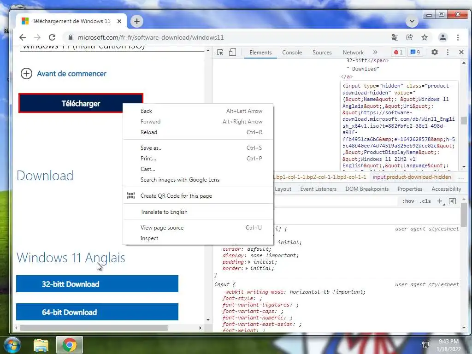Switch to the Elements tab
The height and width of the screenshot is (354, 472).
(260, 53)
